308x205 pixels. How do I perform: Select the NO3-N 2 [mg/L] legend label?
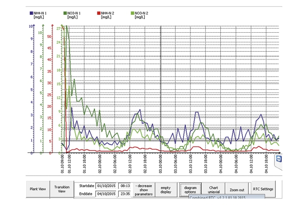[x=141, y=15]
